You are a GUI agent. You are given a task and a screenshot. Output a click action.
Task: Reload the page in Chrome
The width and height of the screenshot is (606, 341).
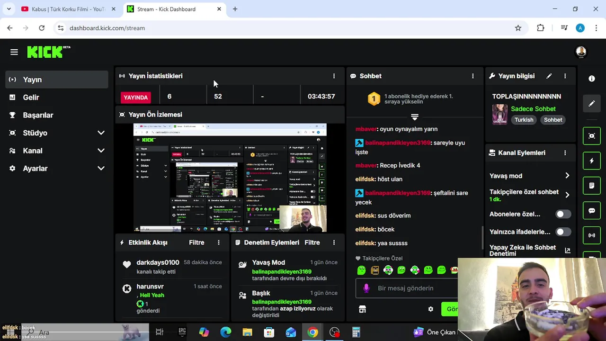pos(42,28)
